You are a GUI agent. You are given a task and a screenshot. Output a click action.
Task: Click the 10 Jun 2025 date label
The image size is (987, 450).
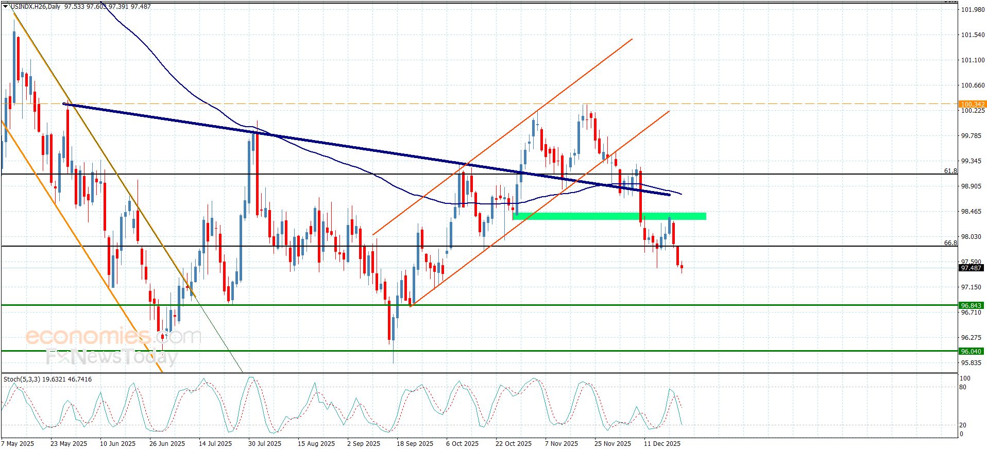tap(118, 444)
